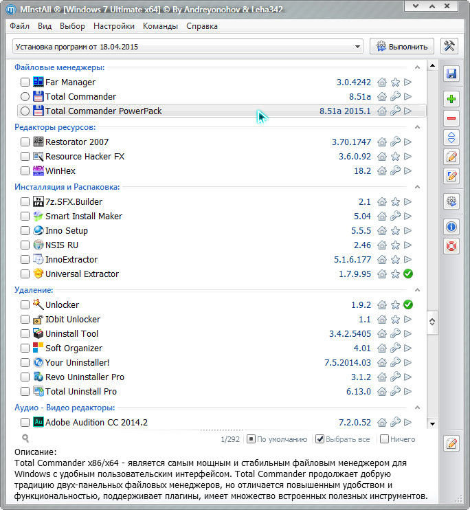Collapse the 'Удаление' group
Screen dimensions: 470x510
tap(417, 290)
